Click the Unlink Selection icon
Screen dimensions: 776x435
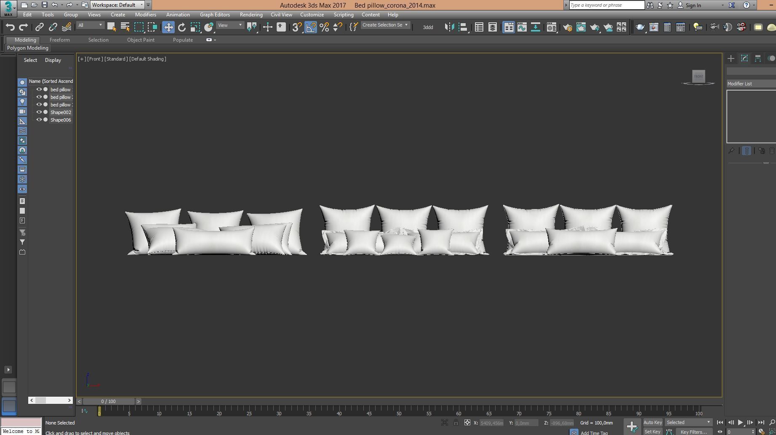pos(53,27)
